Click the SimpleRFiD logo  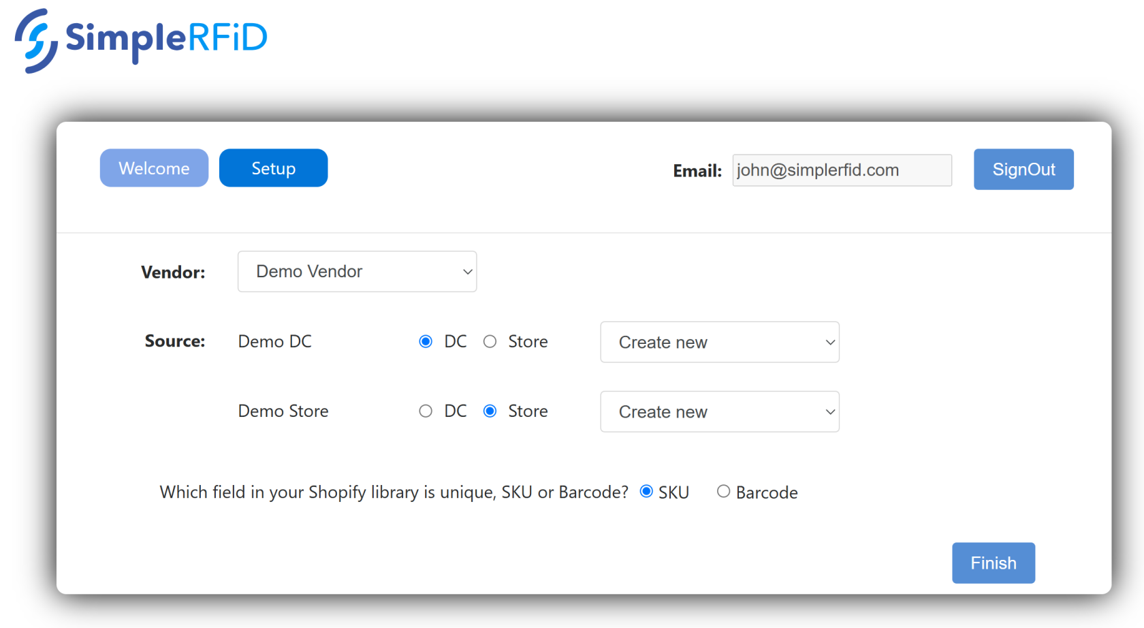tap(141, 40)
